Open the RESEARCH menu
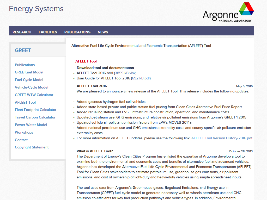Screen dimensions: 267x200 [x=22, y=32]
